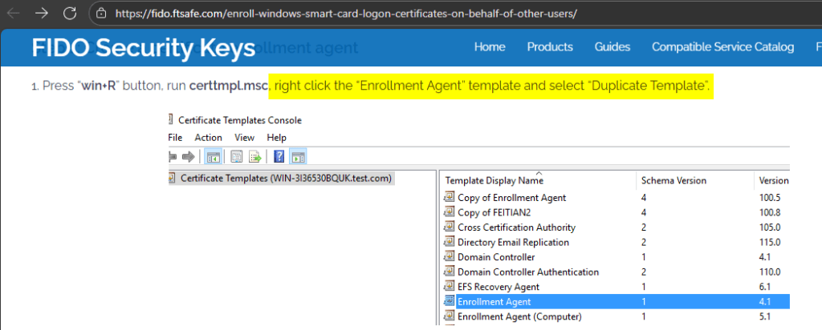The width and height of the screenshot is (822, 330).
Task: Select the Enrollment Agent template row
Action: point(494,302)
